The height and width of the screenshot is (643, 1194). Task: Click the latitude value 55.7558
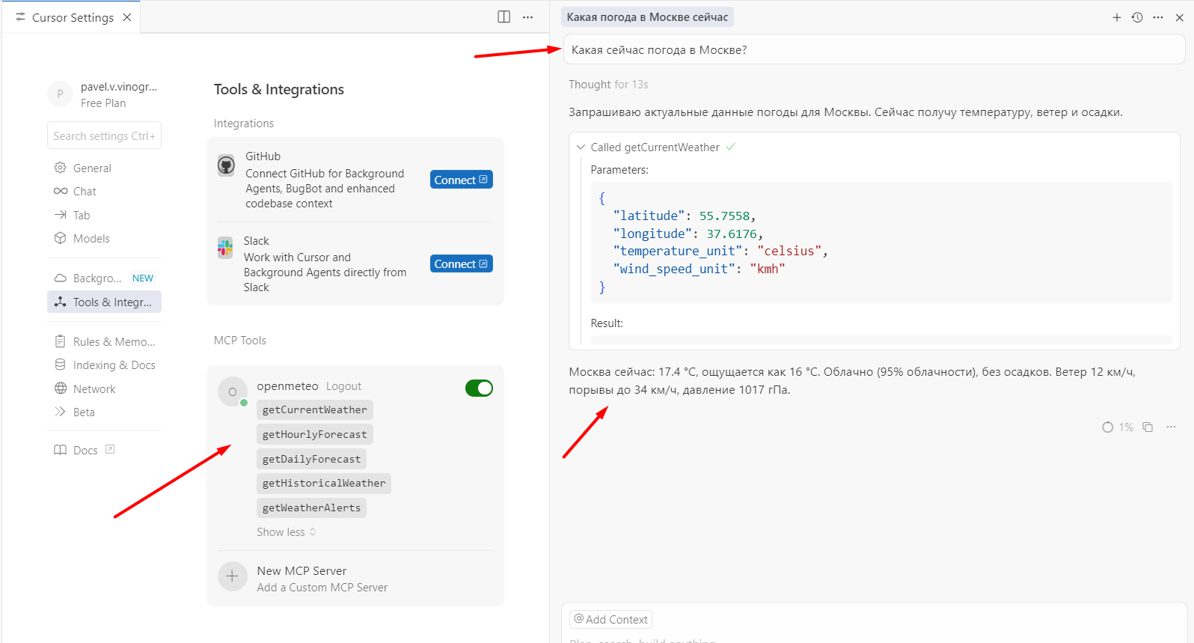tap(724, 216)
